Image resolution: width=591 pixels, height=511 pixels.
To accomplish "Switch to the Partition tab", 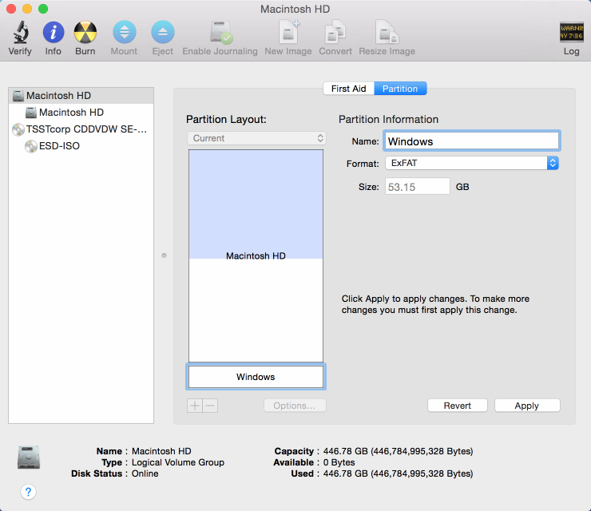I will pos(400,89).
